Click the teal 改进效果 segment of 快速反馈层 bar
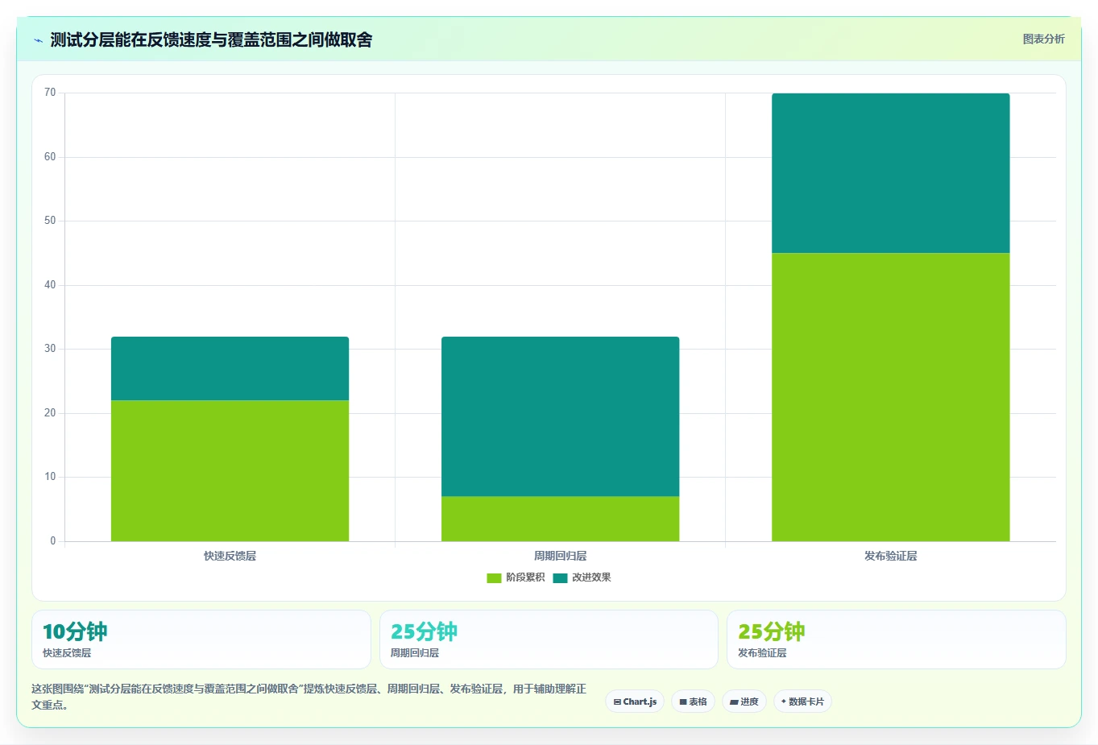The image size is (1098, 745). [x=230, y=368]
